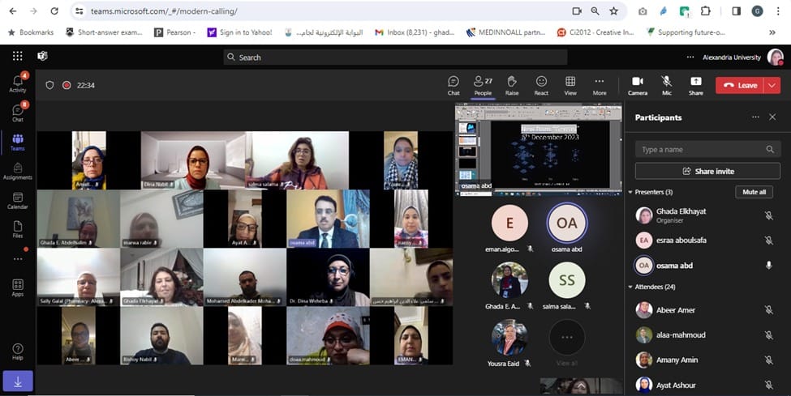Open the More actions menu

pyautogui.click(x=600, y=85)
